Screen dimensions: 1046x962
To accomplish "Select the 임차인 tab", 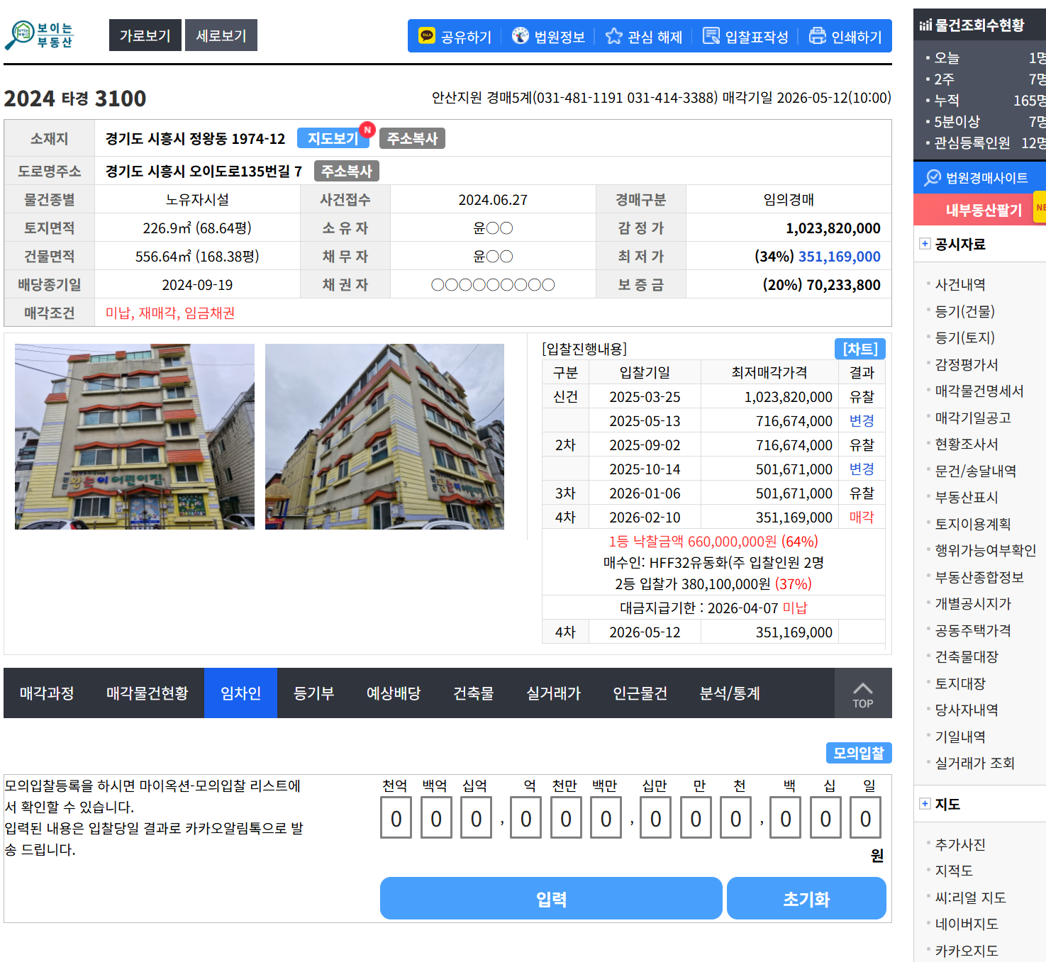I will (240, 693).
